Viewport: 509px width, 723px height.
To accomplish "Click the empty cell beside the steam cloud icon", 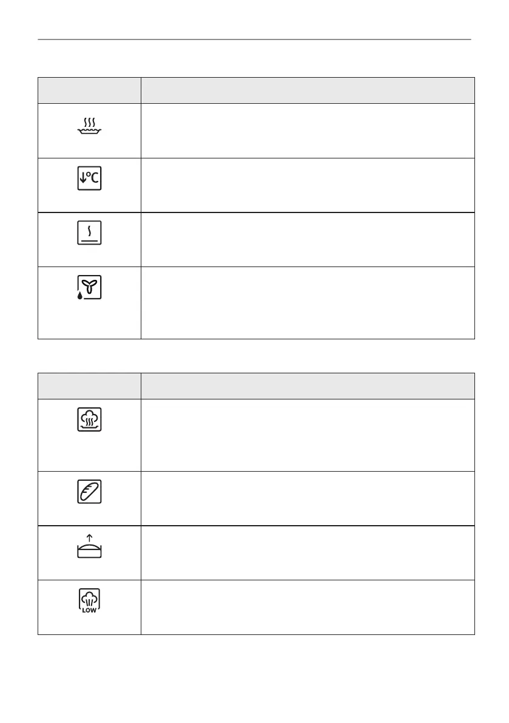I will (307, 435).
